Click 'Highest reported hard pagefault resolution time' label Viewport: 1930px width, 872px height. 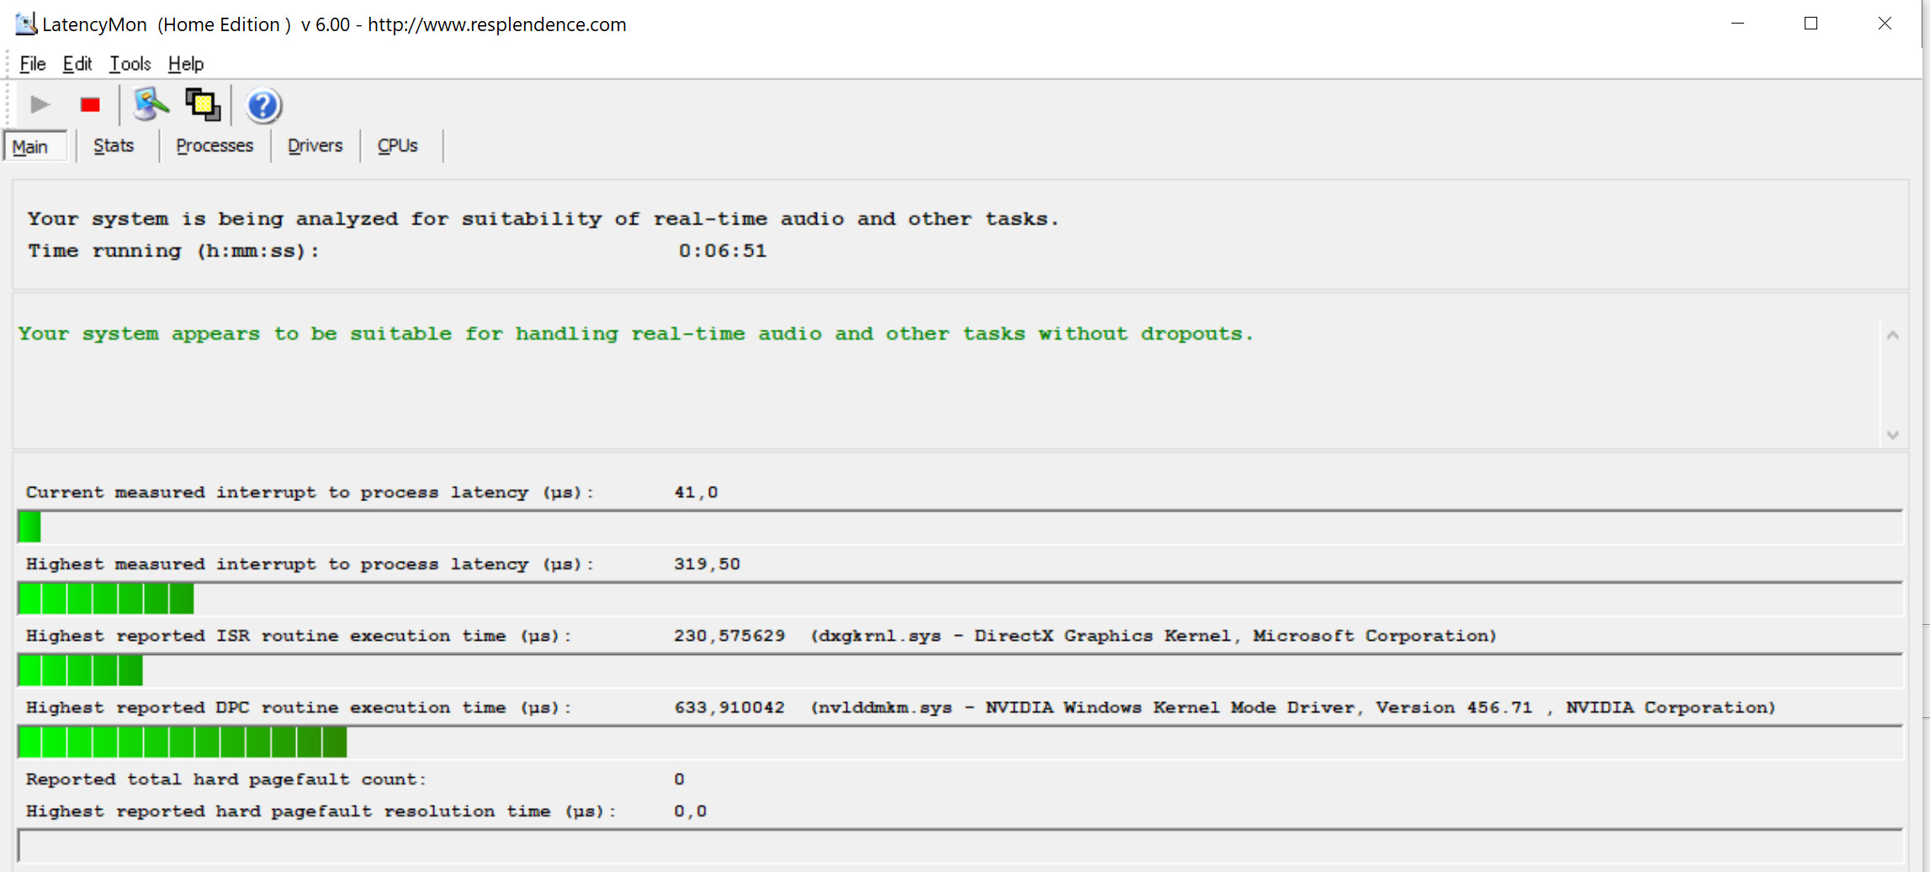click(321, 811)
